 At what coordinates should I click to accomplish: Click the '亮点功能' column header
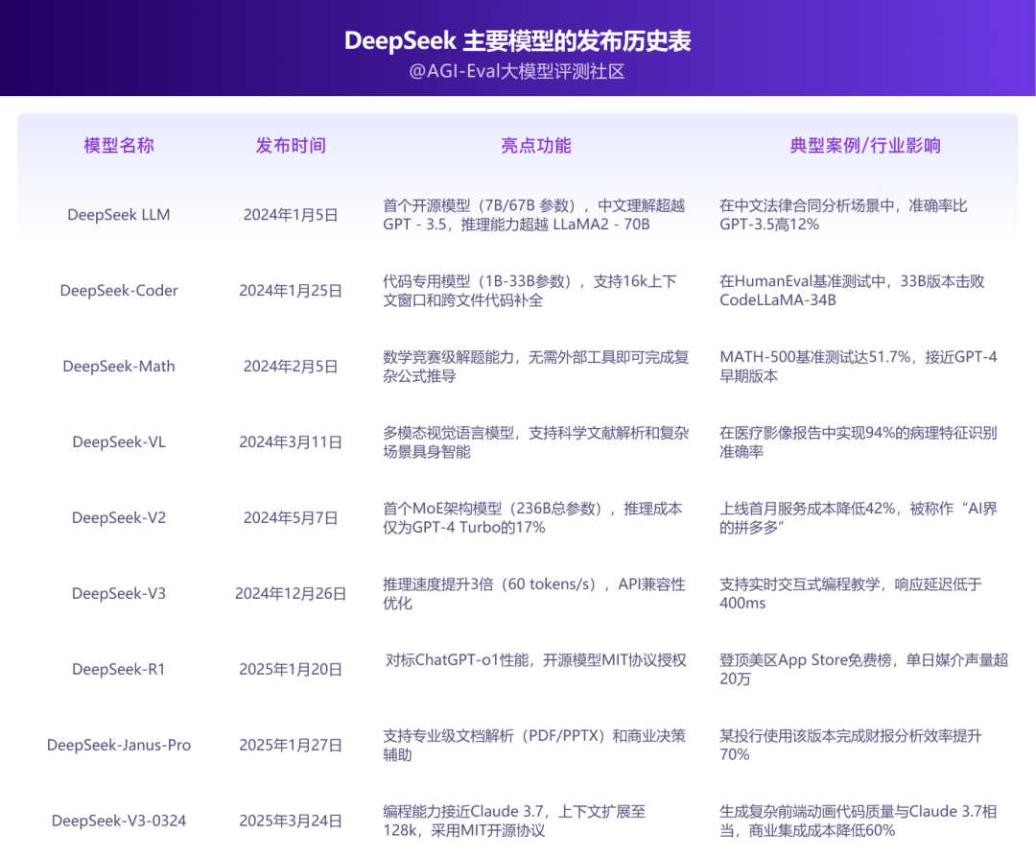[536, 146]
